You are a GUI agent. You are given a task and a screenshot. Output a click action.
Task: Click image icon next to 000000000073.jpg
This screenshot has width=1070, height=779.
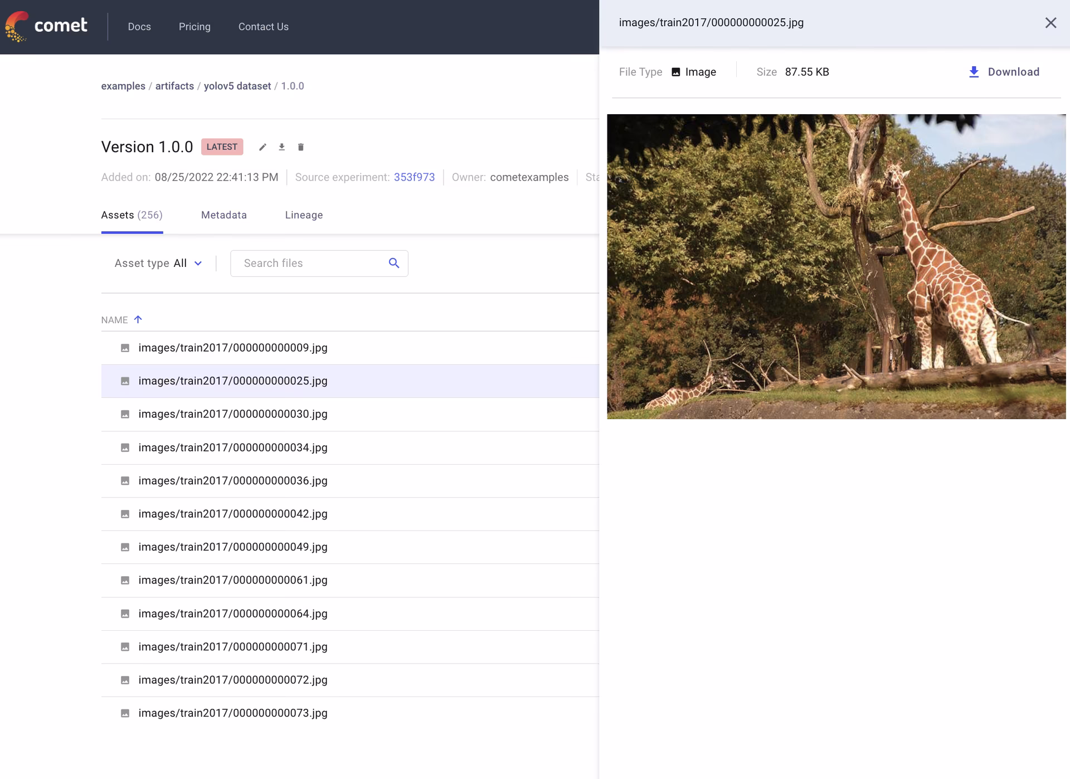(x=125, y=713)
